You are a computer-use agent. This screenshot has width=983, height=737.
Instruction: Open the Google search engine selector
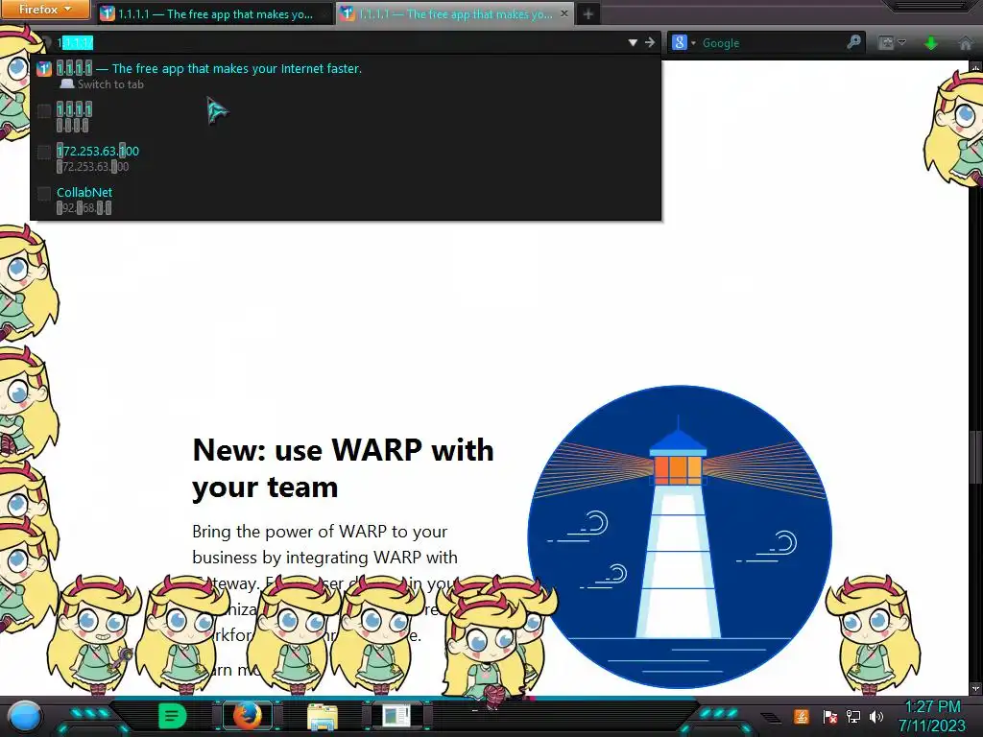[x=683, y=42]
